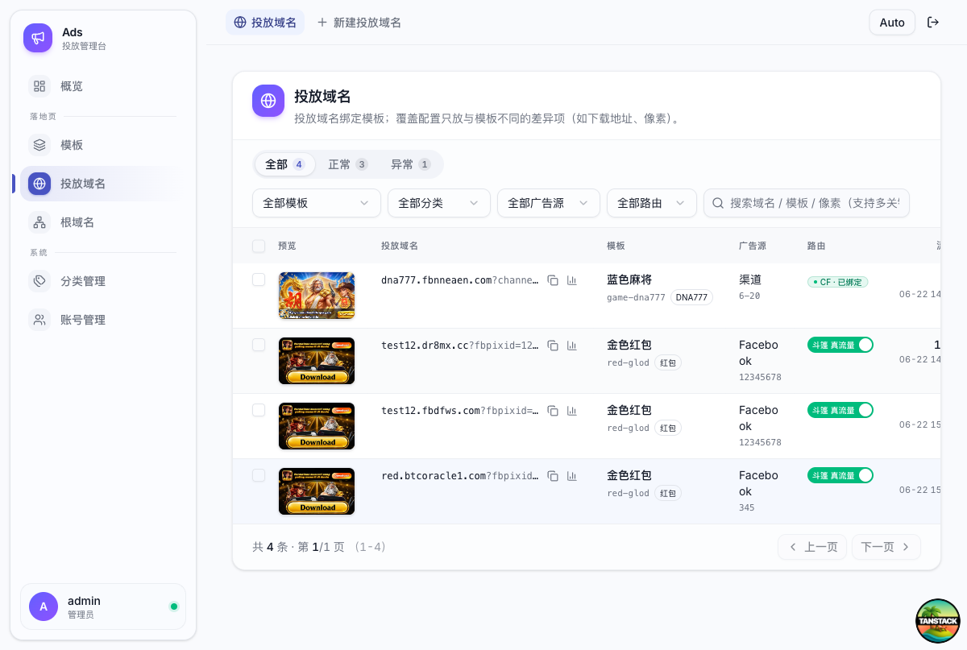Select 投放域名 in the sidebar
The height and width of the screenshot is (650, 967).
tap(98, 184)
